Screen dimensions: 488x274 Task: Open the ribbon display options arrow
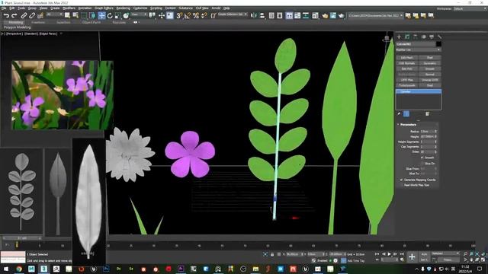136,22
